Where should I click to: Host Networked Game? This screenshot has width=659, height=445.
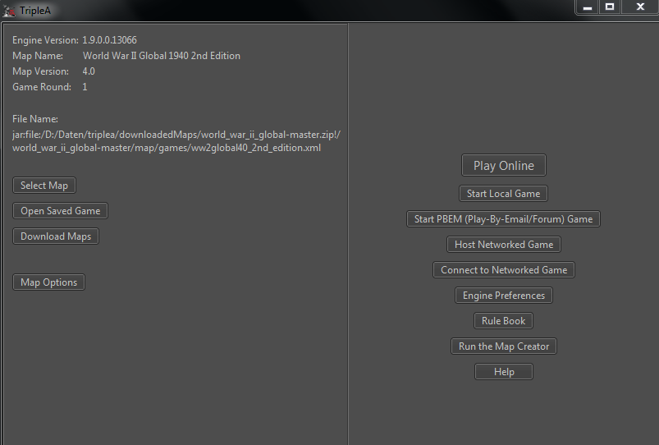504,245
